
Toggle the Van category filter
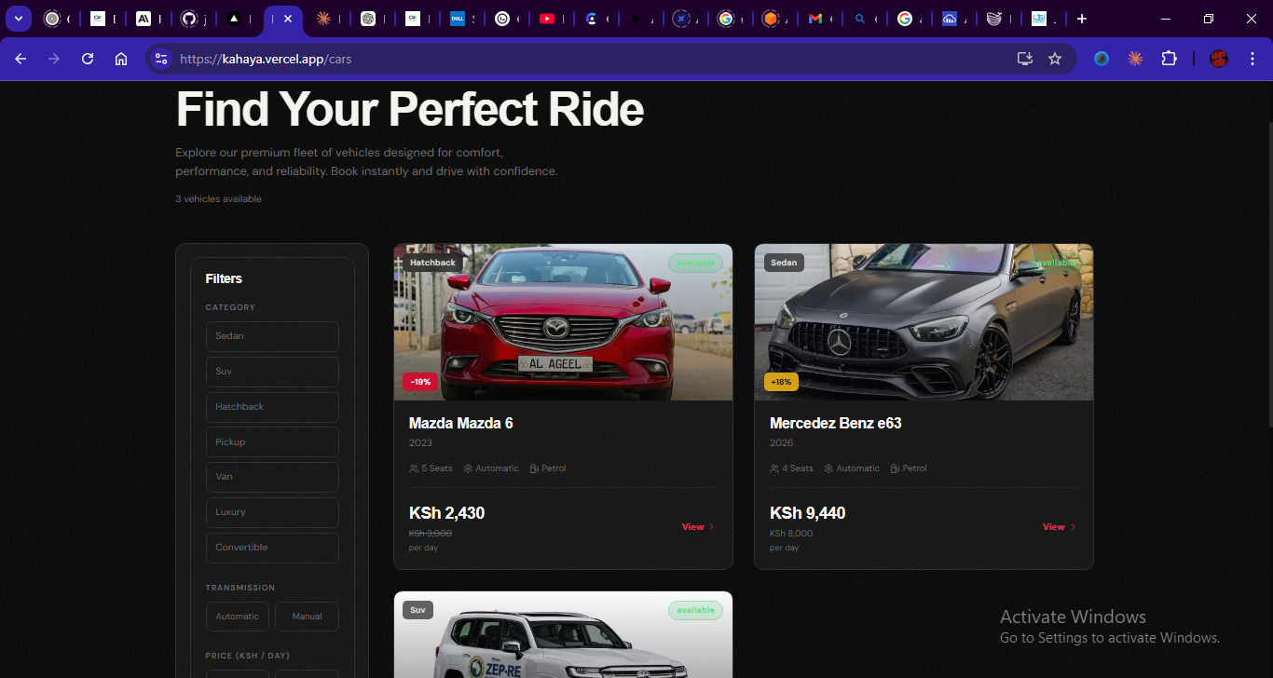272,477
